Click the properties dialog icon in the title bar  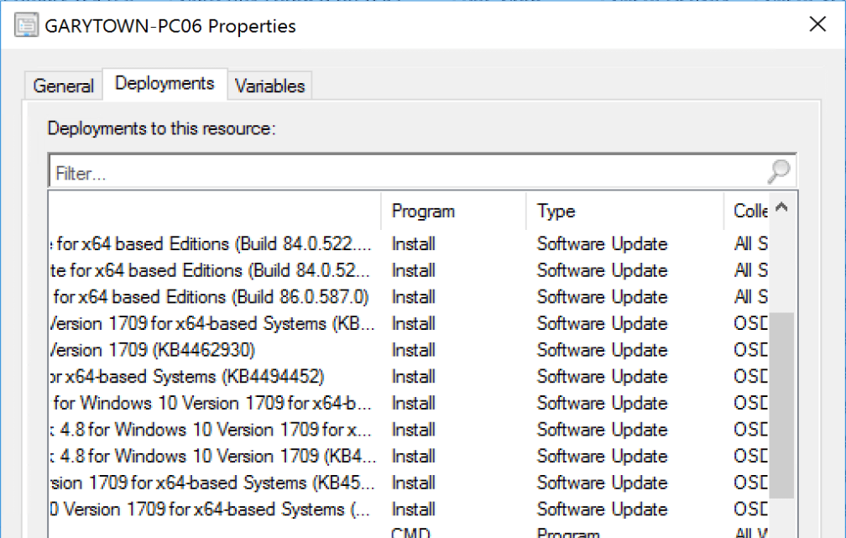pos(26,24)
